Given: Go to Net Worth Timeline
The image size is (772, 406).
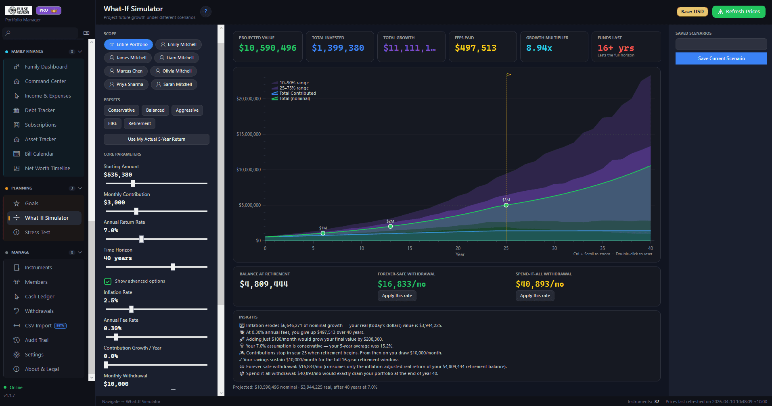Looking at the screenshot, I should click(x=47, y=169).
